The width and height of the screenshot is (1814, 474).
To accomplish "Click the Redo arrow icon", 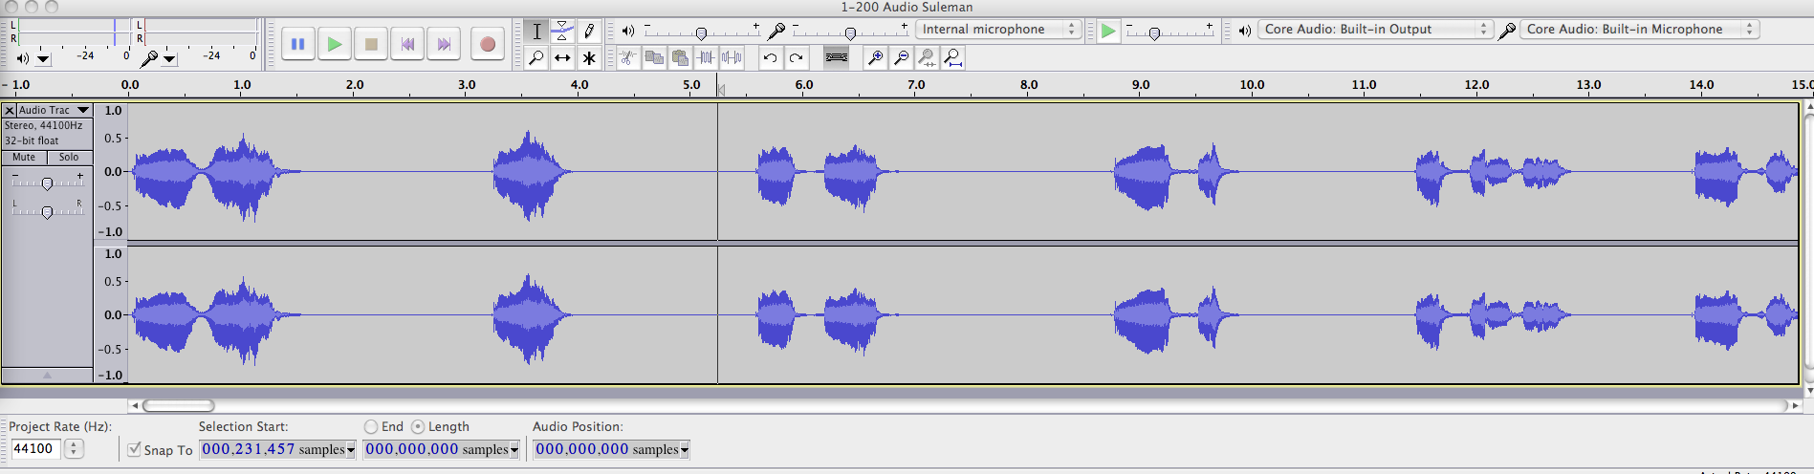I will (796, 57).
